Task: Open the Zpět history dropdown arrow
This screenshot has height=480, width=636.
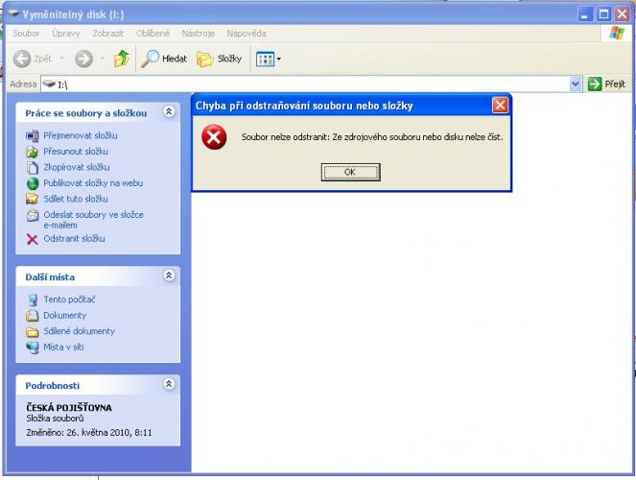Action: coord(61,59)
